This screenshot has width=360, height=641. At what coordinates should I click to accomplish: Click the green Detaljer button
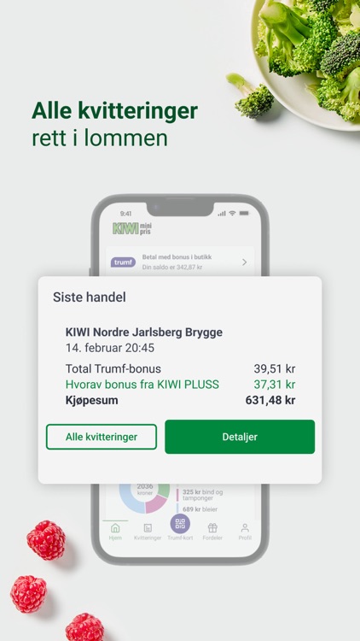tap(240, 437)
